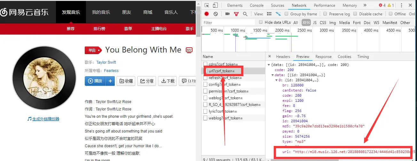The height and width of the screenshot is (161, 417).
Task: Tick checkbox beside cdns?csrf_token= request
Action: pyautogui.click(x=206, y=64)
